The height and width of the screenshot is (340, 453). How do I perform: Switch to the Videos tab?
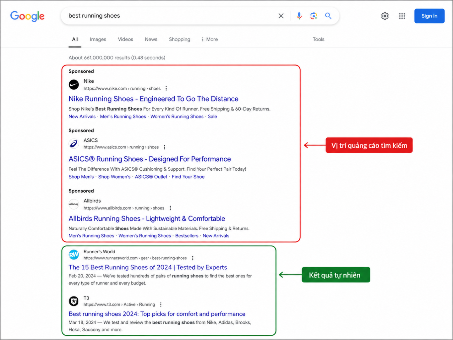(125, 39)
